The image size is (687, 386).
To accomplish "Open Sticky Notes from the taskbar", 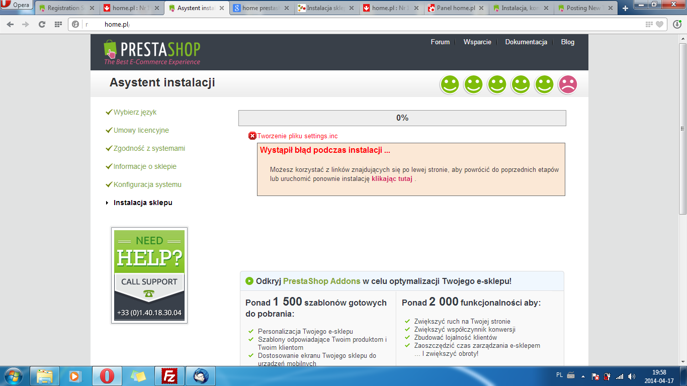I will 138,376.
